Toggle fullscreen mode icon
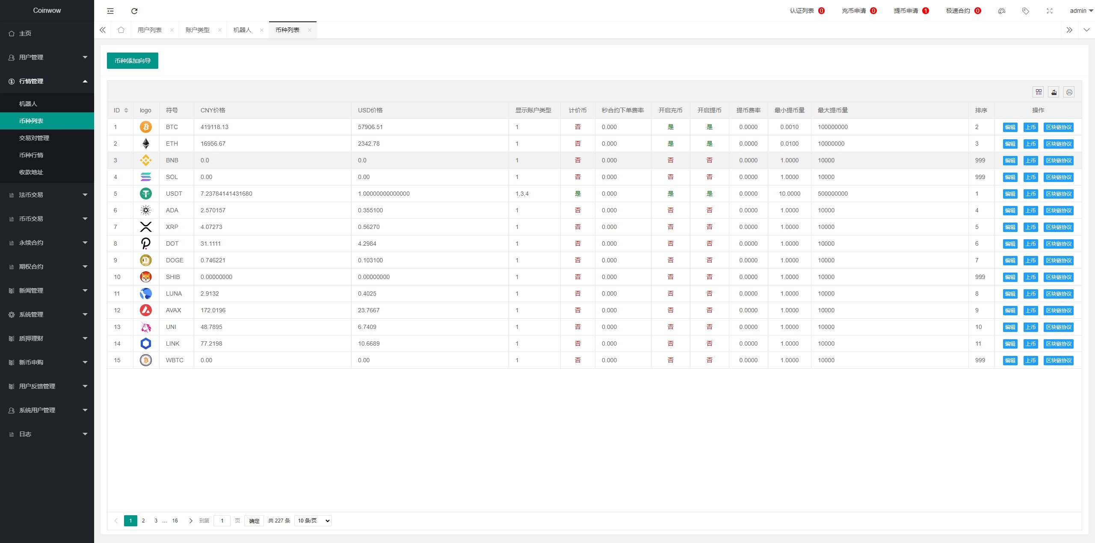The image size is (1095, 543). (1049, 11)
